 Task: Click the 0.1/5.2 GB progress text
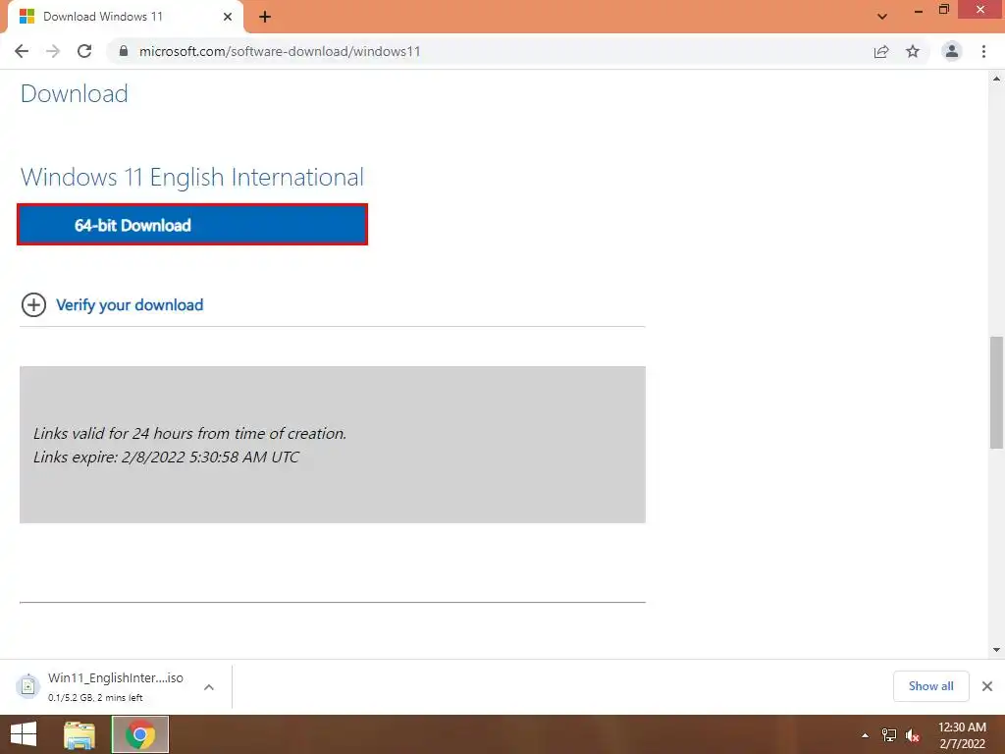pyautogui.click(x=95, y=698)
